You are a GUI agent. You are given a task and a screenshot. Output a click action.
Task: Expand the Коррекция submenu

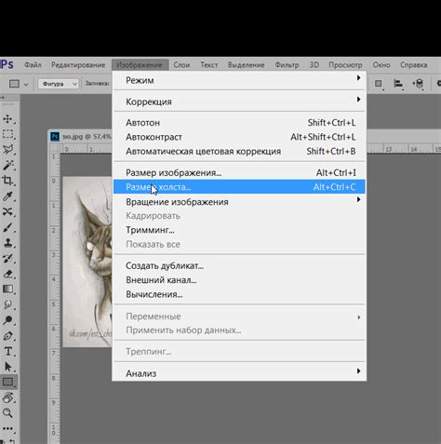click(x=239, y=101)
